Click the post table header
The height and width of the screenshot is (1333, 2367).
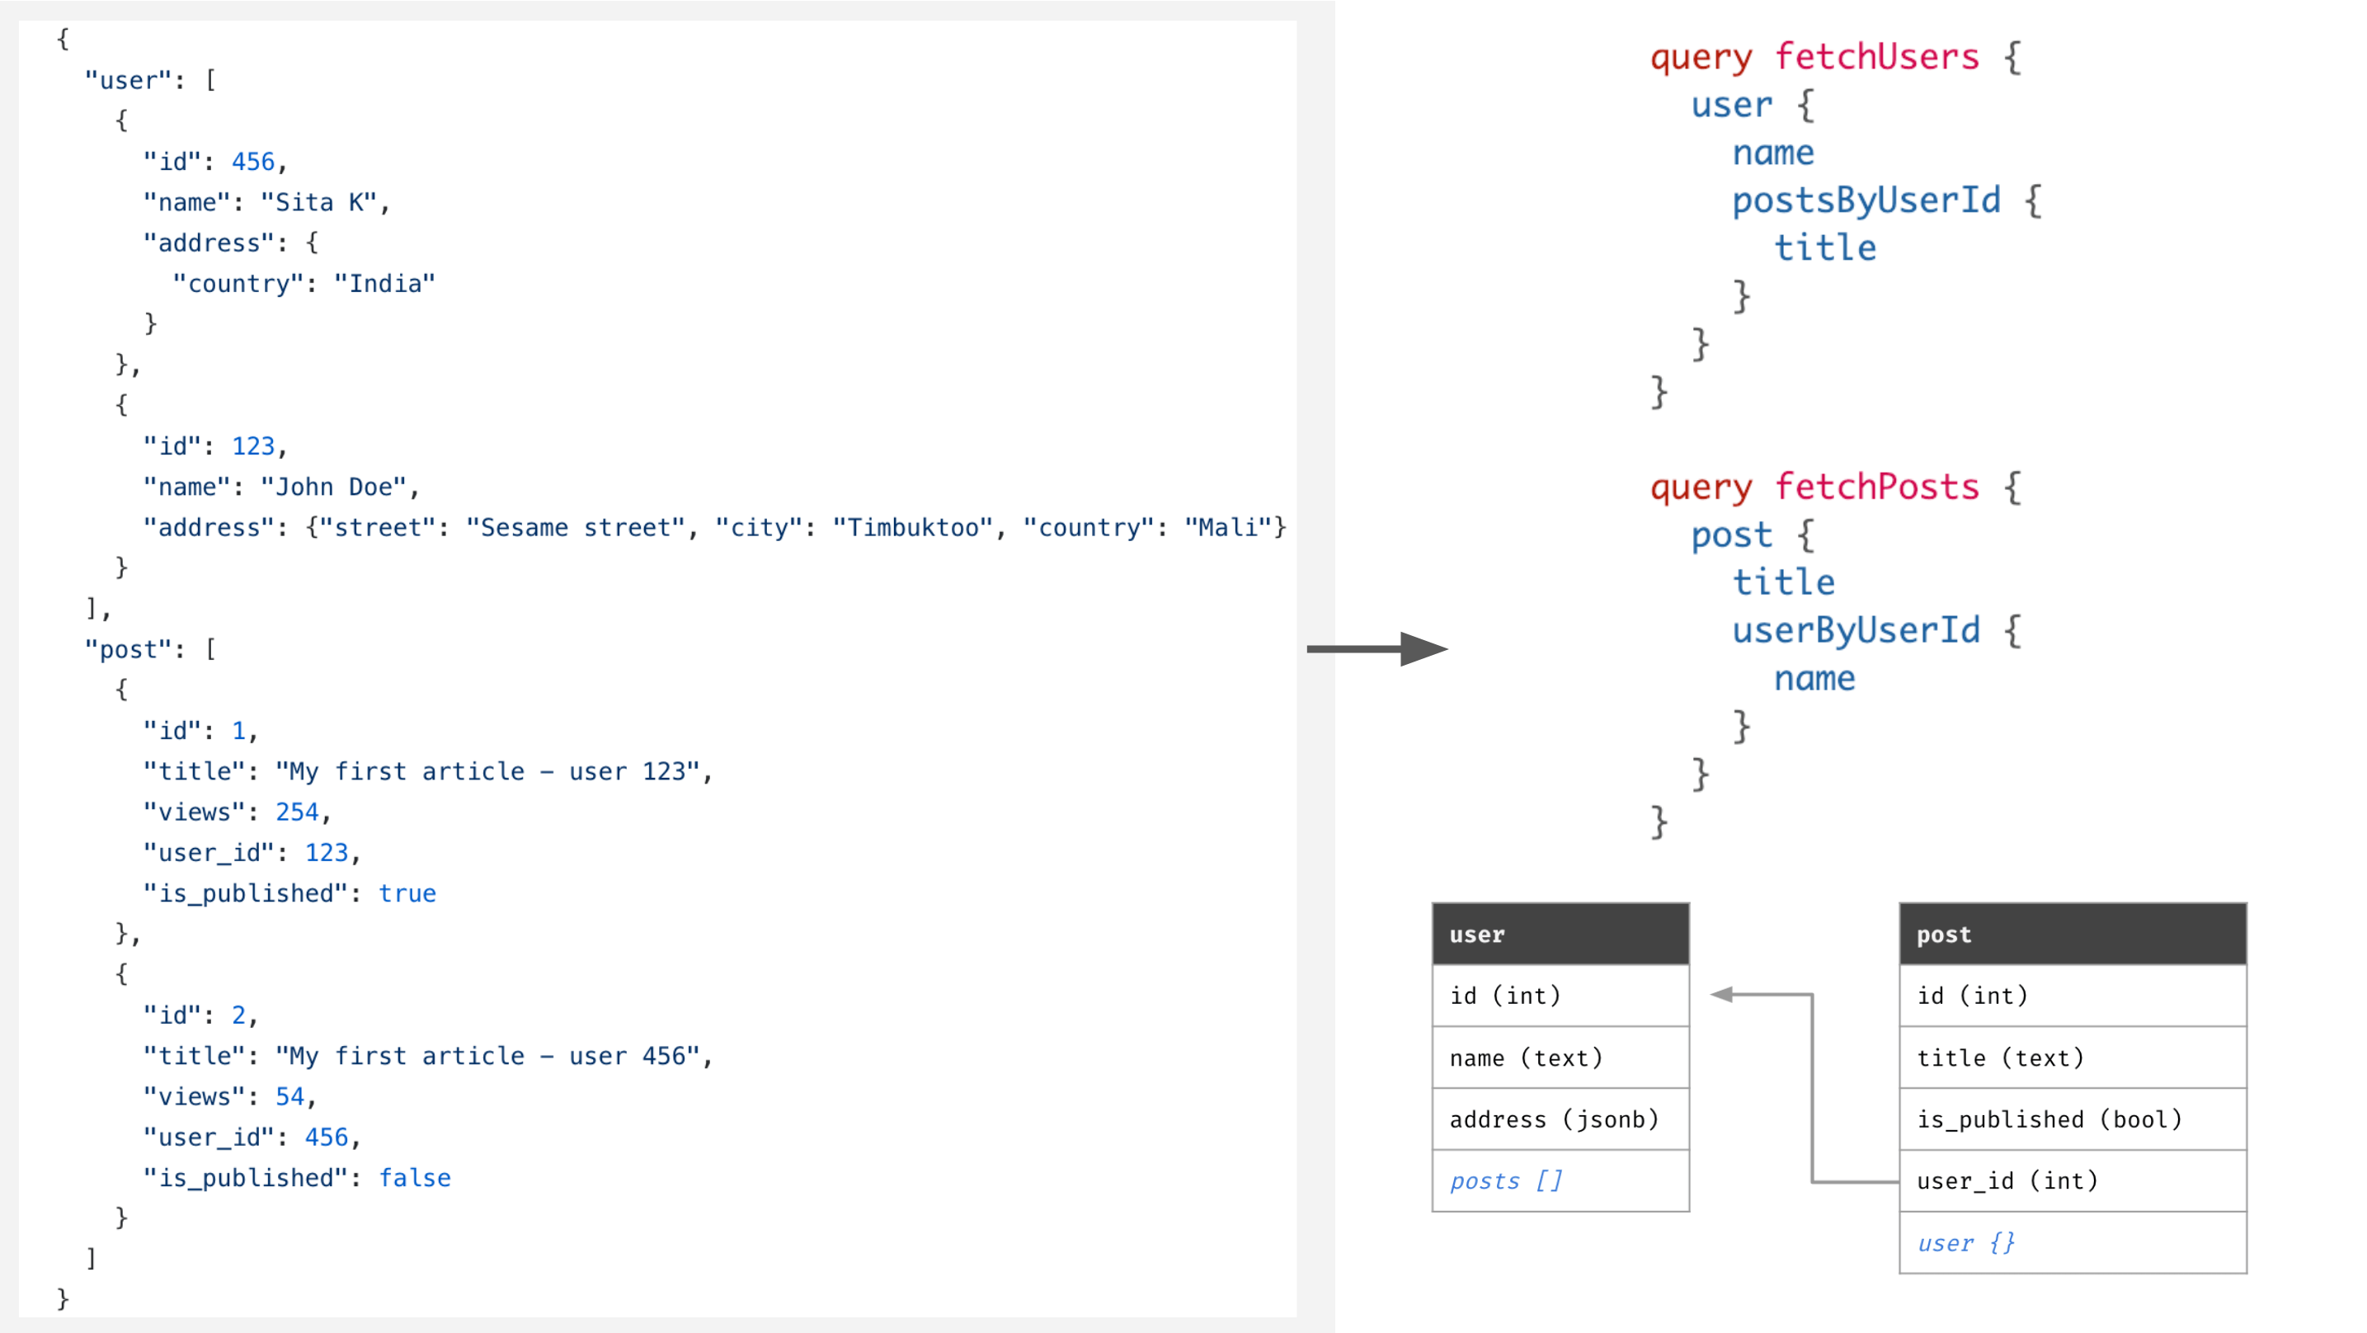tap(2073, 934)
